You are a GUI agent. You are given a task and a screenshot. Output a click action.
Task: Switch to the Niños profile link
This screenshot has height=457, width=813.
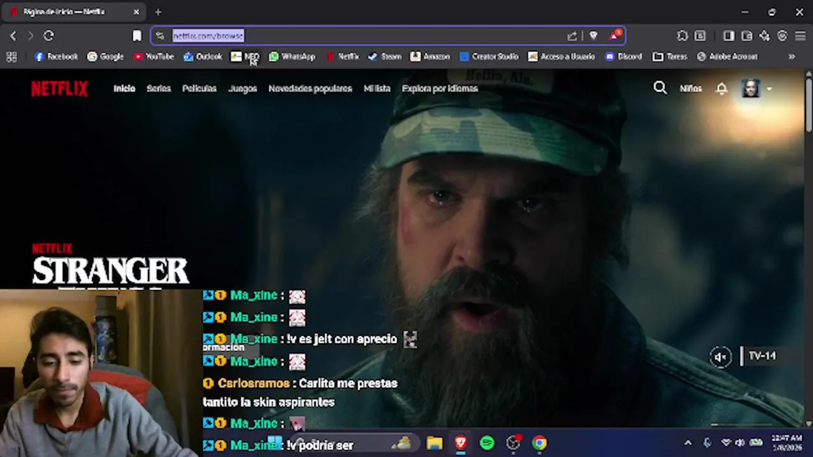[690, 89]
